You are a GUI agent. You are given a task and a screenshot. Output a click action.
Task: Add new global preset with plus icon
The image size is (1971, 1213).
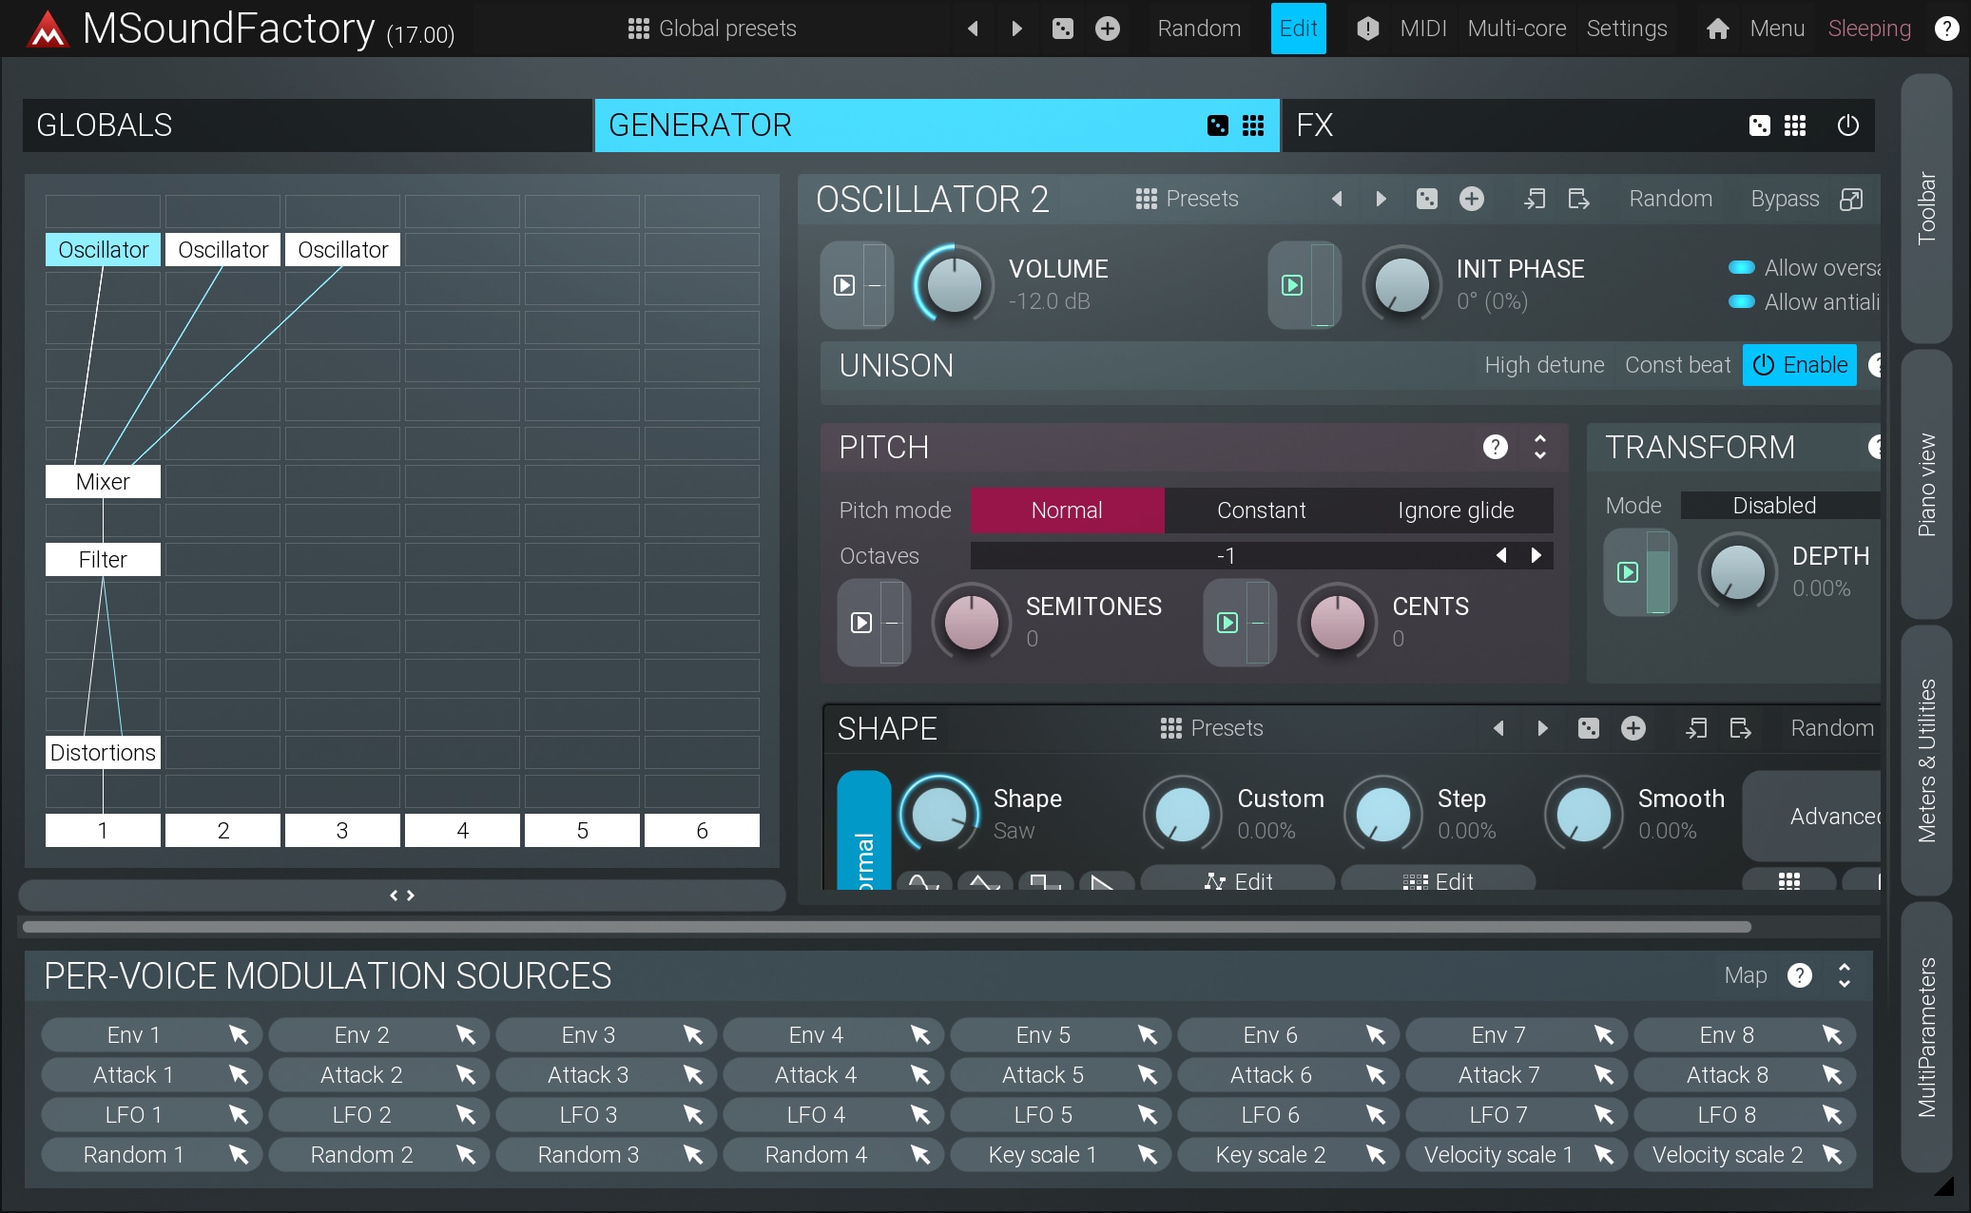click(x=1107, y=29)
